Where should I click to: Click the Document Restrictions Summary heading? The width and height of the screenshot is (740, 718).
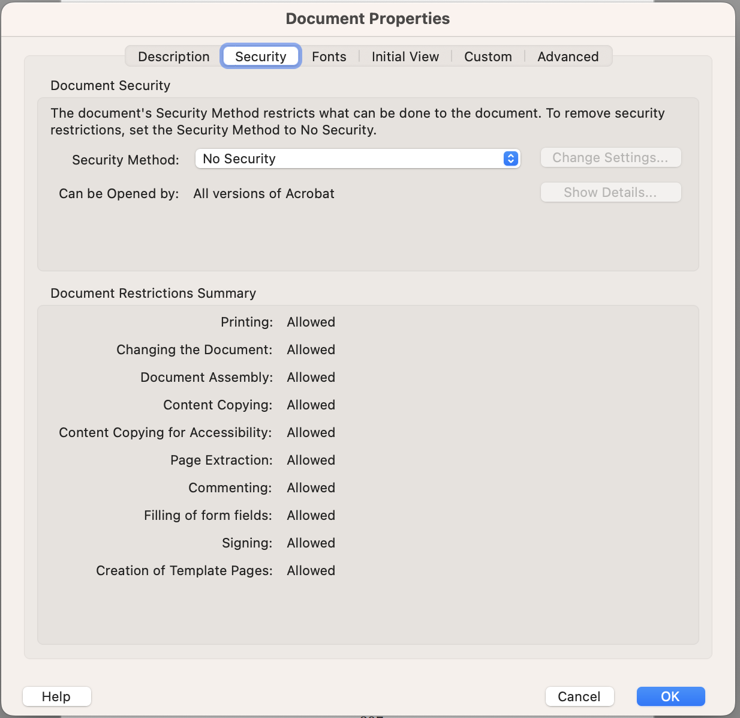click(153, 293)
